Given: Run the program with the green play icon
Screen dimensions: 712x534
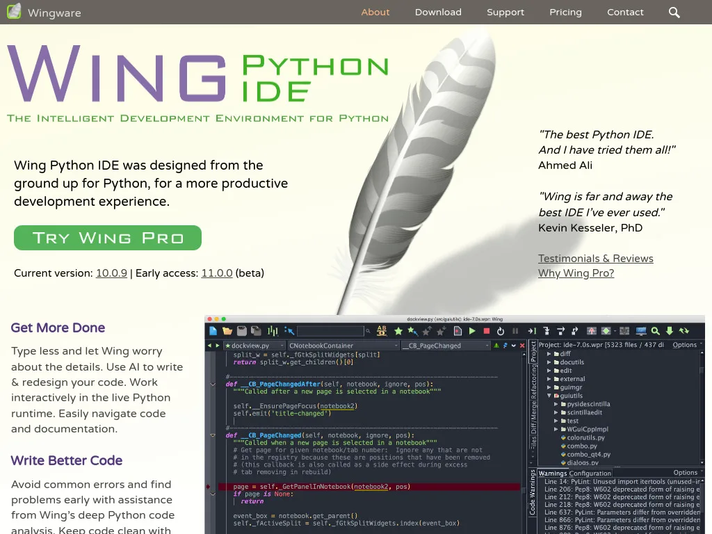Looking at the screenshot, I should tap(472, 331).
